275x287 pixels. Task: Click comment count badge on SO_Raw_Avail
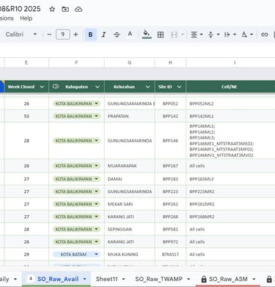coord(31,279)
